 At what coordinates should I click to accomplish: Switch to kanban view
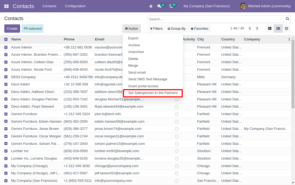pos(270,28)
